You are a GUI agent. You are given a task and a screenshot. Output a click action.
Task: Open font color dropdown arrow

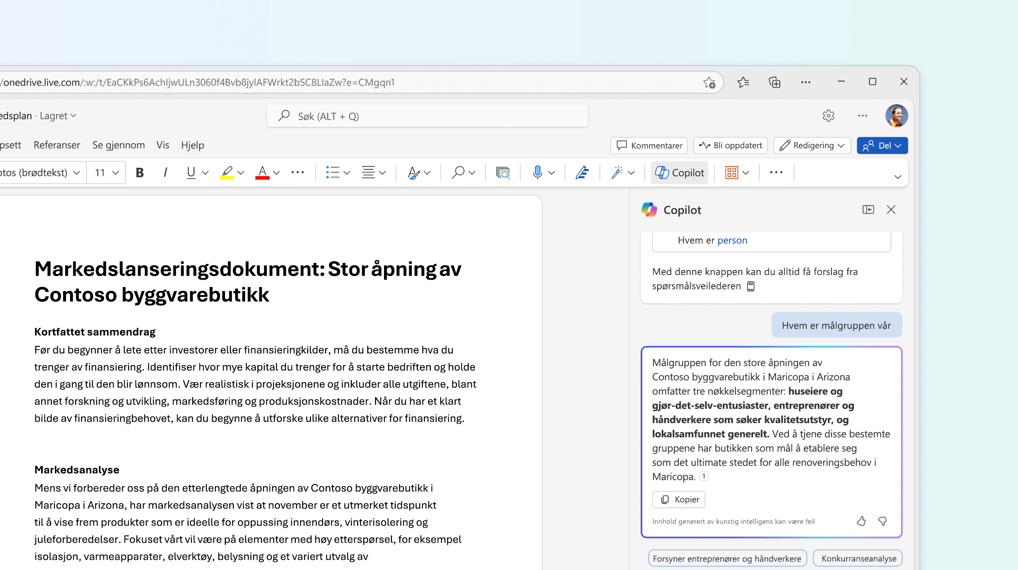pos(276,173)
